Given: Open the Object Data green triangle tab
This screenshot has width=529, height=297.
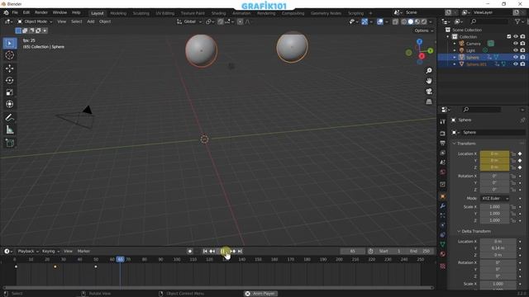Looking at the screenshot, I should point(443,244).
